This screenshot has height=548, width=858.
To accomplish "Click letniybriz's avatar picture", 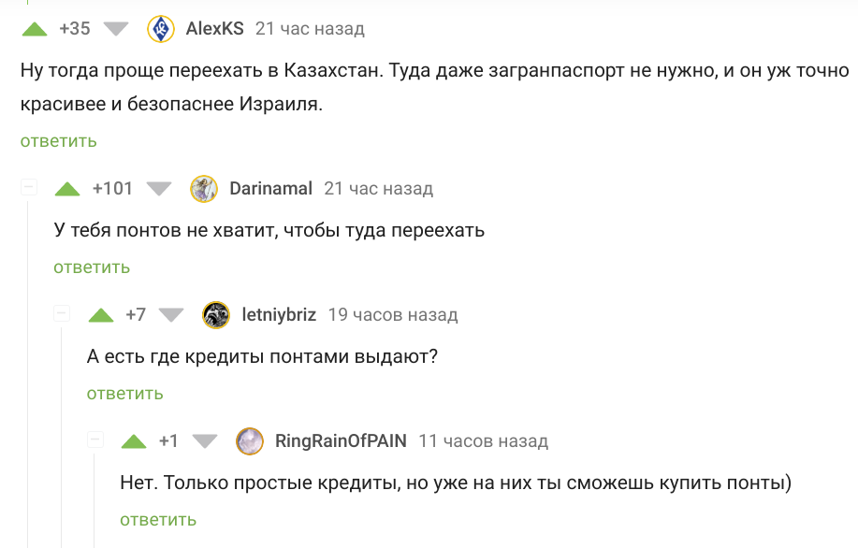I will (x=216, y=315).
